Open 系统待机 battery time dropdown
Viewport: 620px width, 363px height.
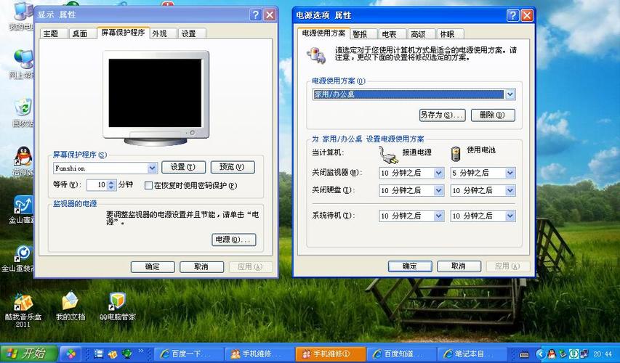pyautogui.click(x=510, y=216)
